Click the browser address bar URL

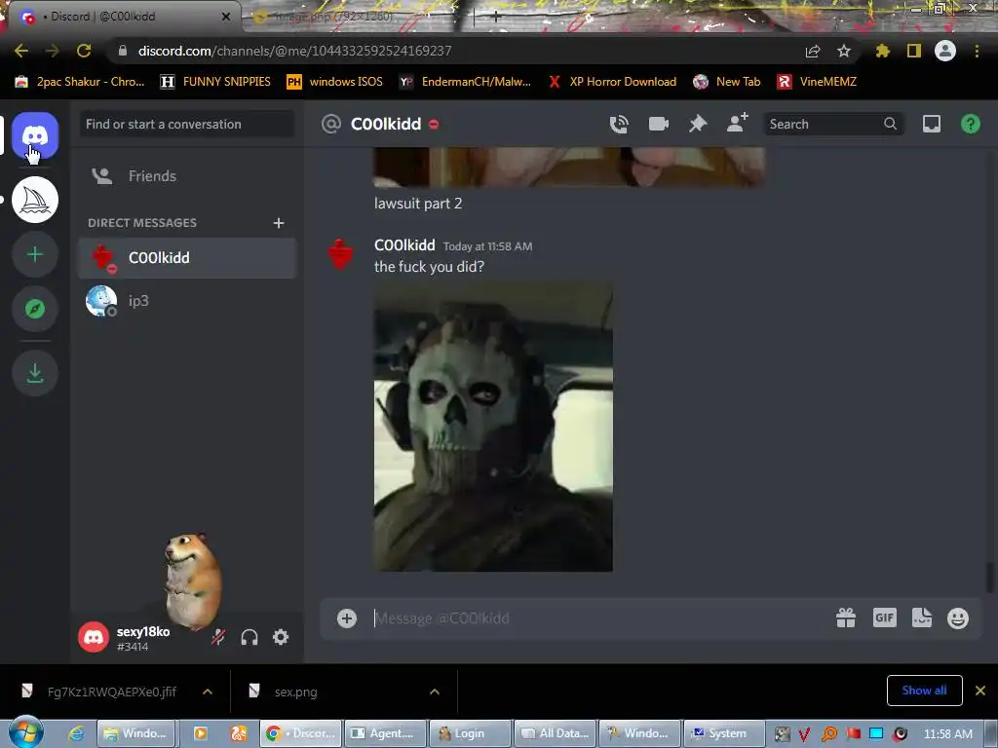(294, 51)
